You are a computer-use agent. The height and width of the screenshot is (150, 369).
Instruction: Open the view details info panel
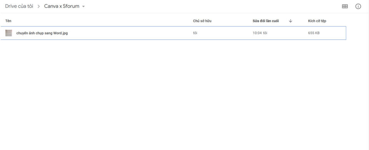pyautogui.click(x=358, y=7)
